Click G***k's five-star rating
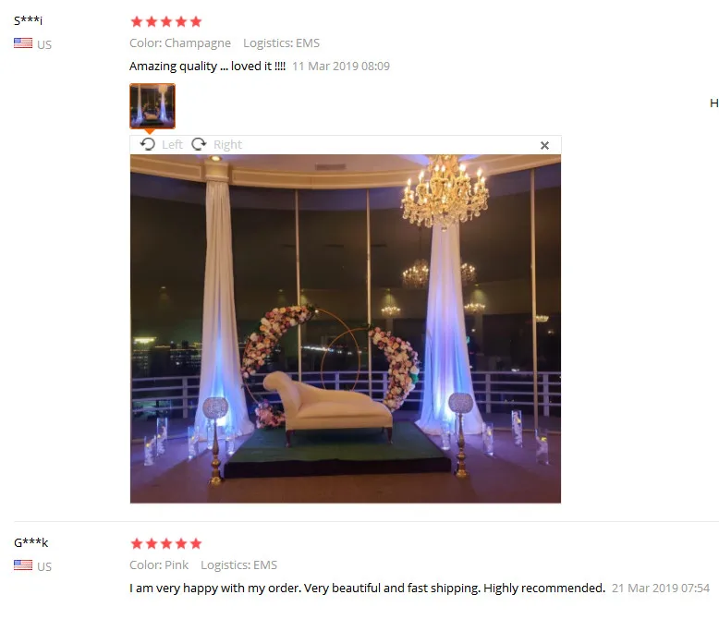 166,544
